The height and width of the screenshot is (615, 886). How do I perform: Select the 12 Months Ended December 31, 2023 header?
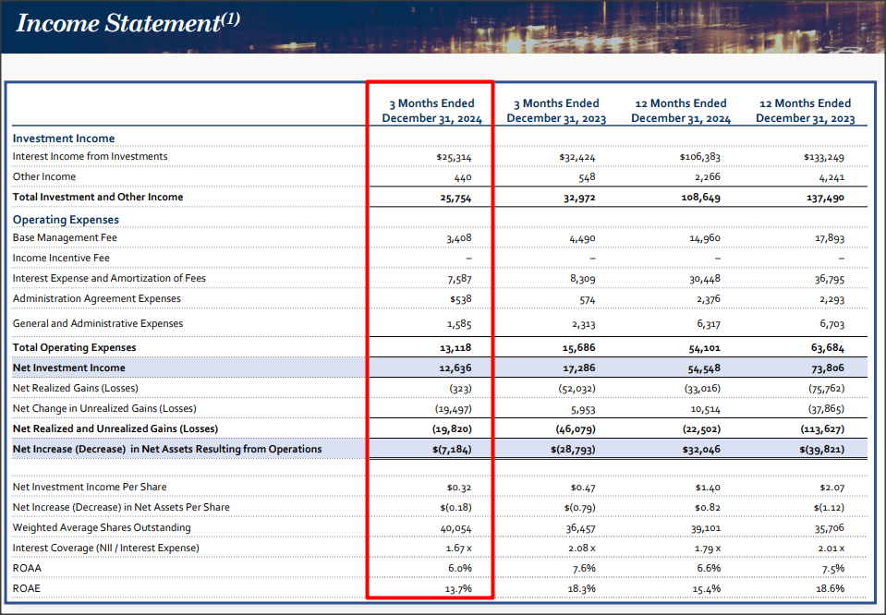(805, 111)
